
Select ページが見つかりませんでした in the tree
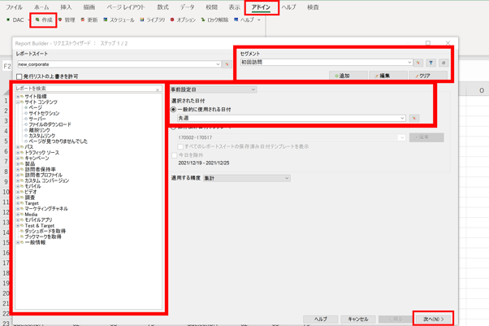tap(58, 141)
